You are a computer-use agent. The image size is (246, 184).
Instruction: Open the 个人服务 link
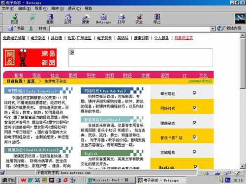tap(161, 38)
